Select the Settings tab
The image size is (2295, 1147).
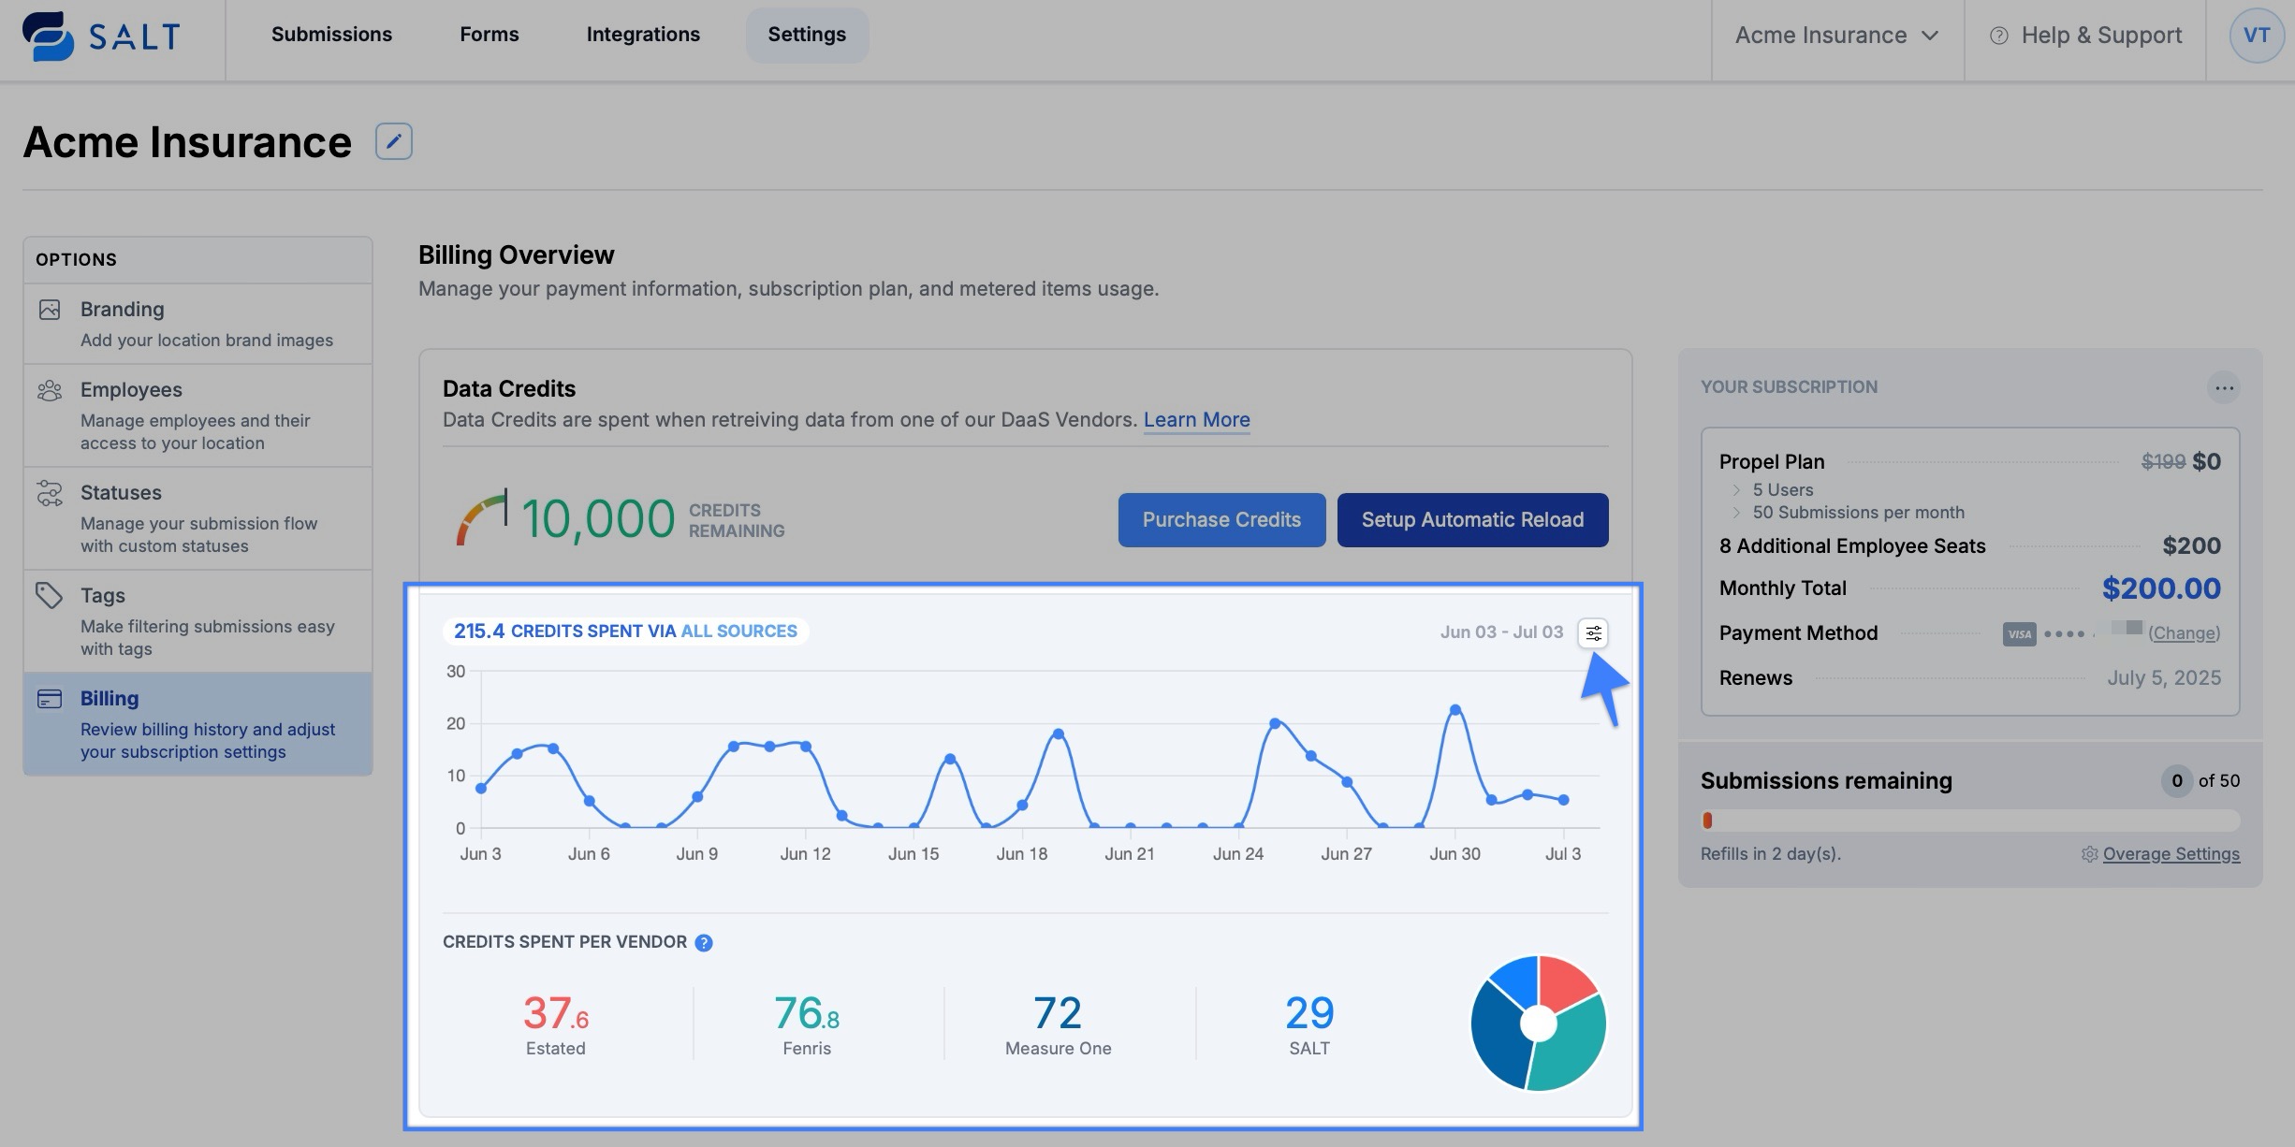[807, 35]
